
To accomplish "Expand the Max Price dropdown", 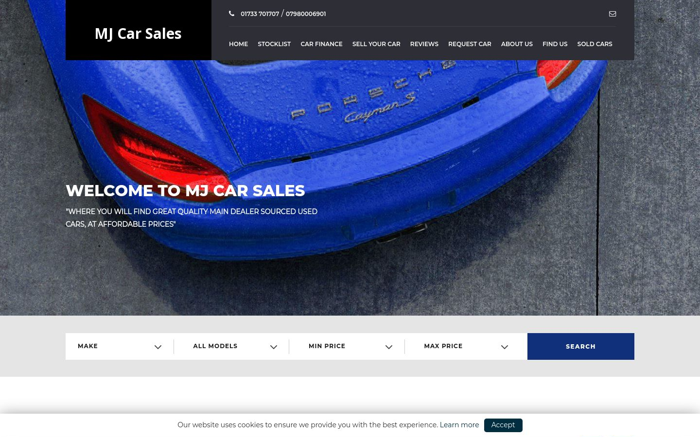I will [x=466, y=346].
